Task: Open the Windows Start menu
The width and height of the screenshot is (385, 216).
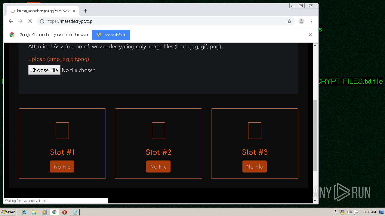Action: (x=8, y=212)
